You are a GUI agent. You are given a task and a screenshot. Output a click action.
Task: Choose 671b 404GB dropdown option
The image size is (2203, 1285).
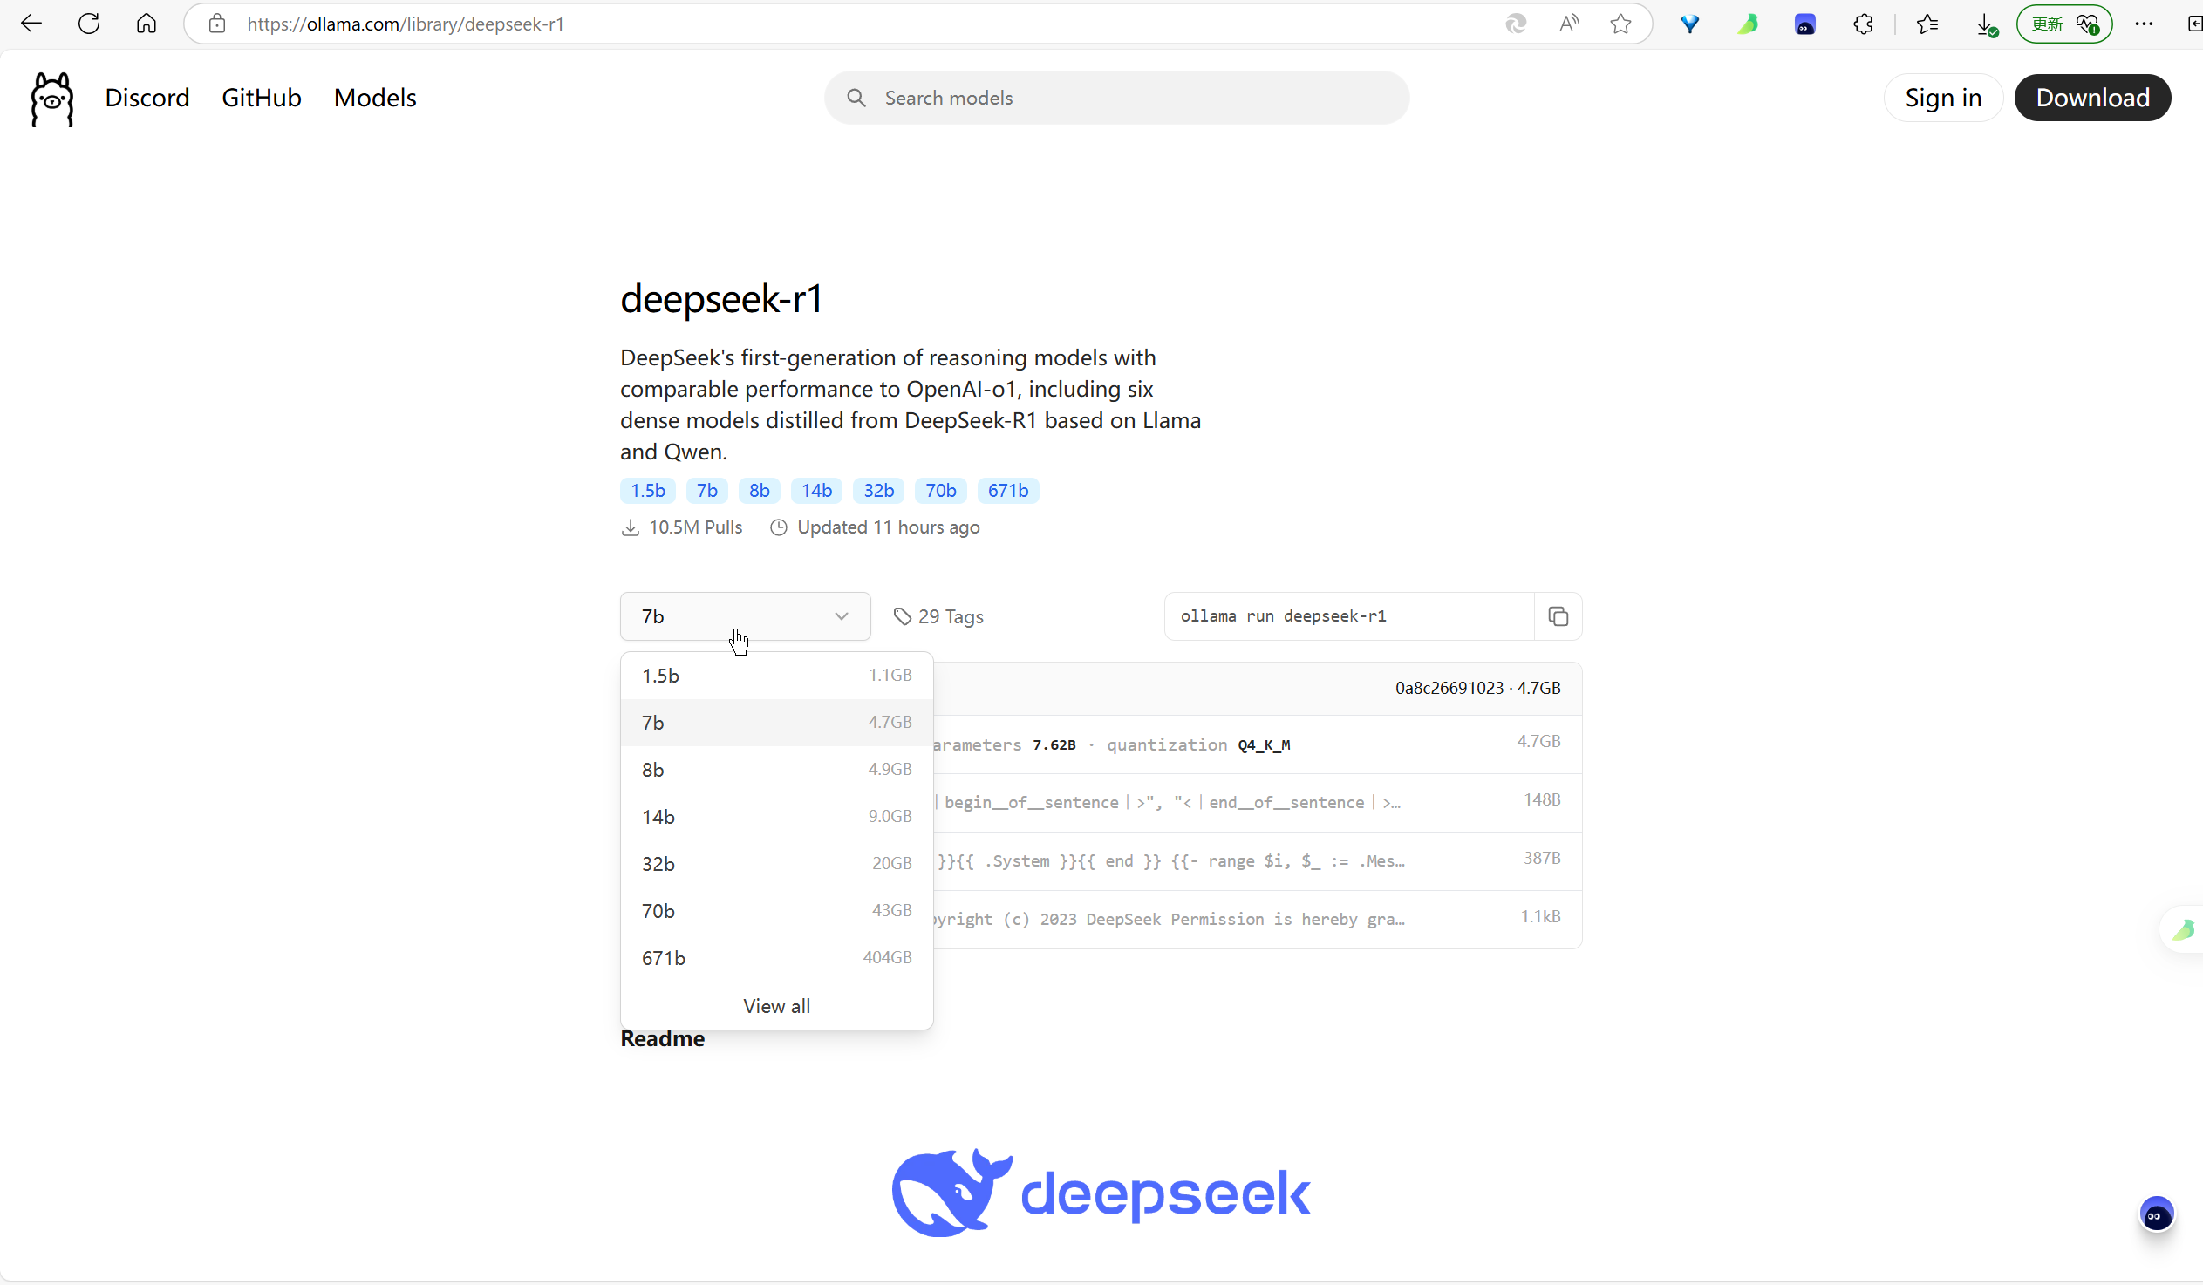(x=775, y=958)
